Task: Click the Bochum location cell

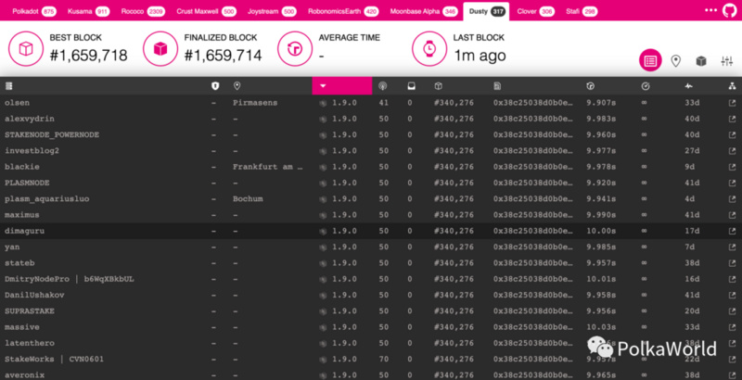Action: click(x=248, y=199)
